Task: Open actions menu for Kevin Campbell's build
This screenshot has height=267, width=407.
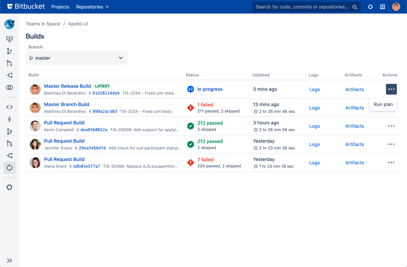Action: click(391, 126)
